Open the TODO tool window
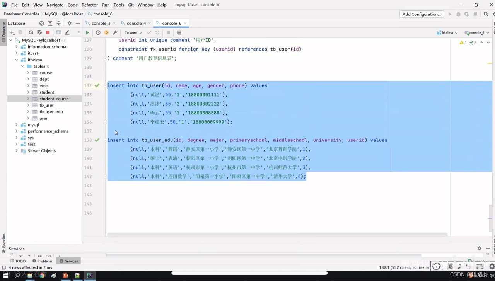This screenshot has width=495, height=281. tap(18, 261)
